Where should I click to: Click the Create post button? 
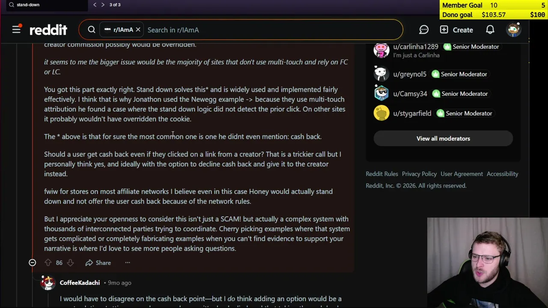point(456,30)
